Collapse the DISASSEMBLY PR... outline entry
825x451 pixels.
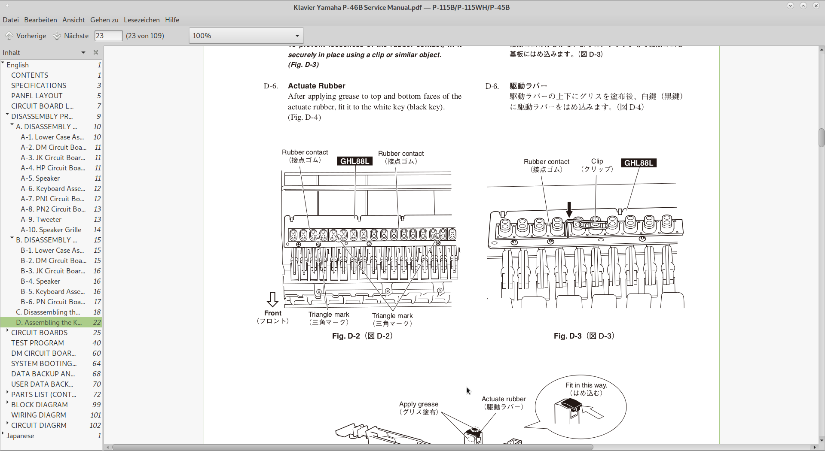[x=7, y=115]
